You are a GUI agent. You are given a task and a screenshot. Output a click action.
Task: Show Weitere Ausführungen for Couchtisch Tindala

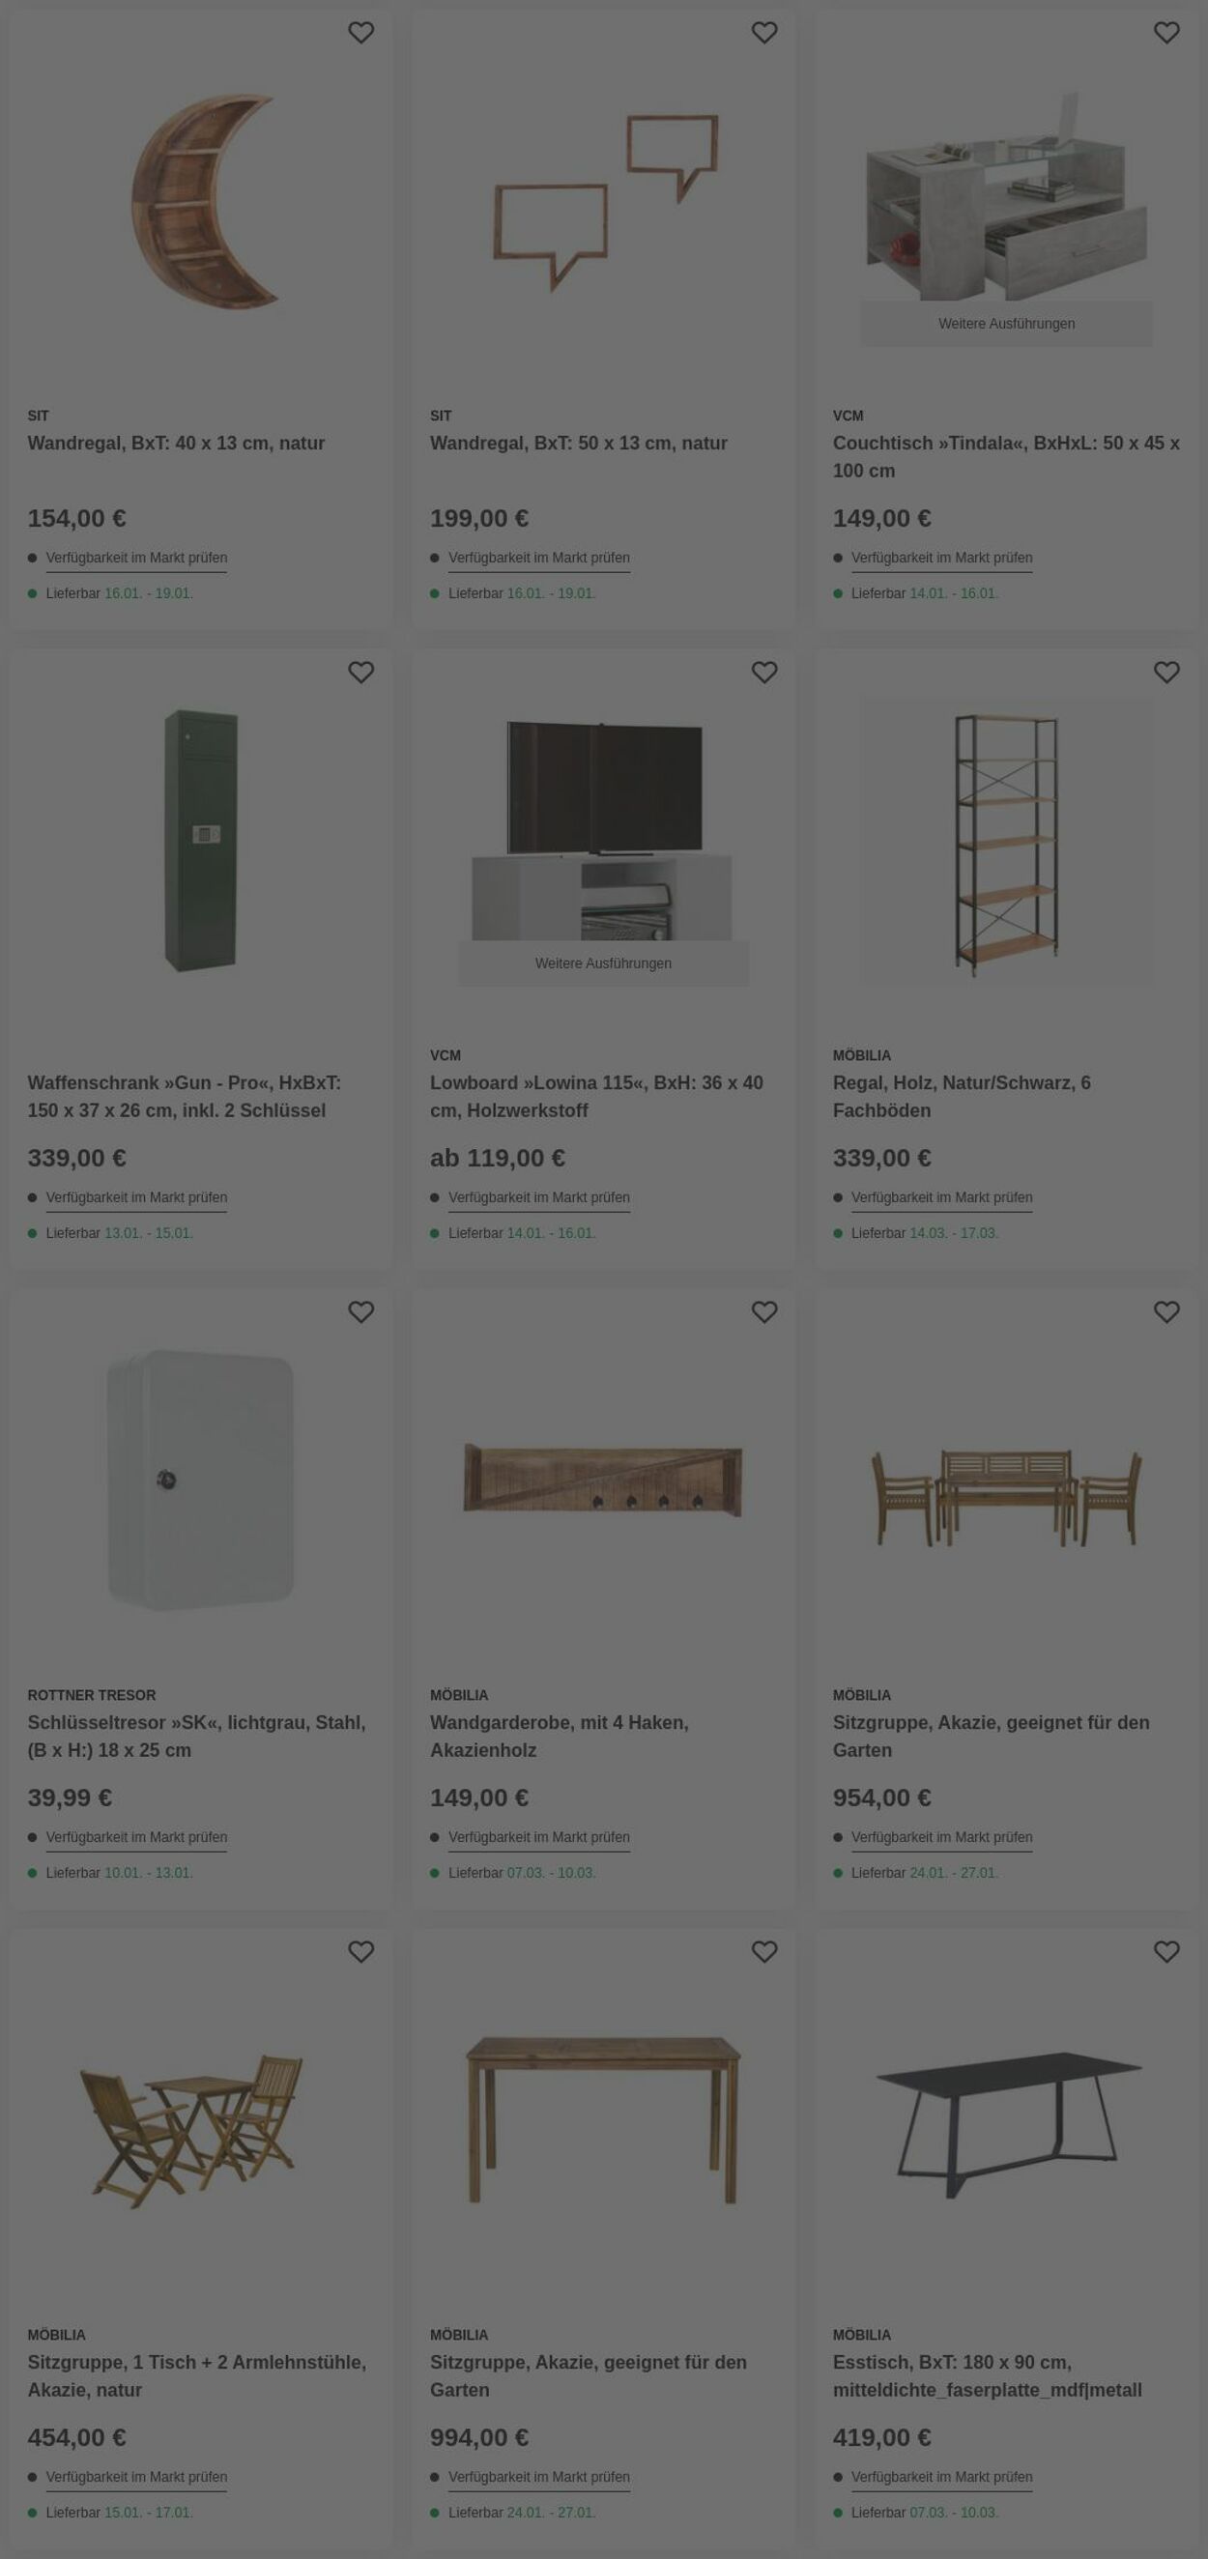pos(1006,324)
